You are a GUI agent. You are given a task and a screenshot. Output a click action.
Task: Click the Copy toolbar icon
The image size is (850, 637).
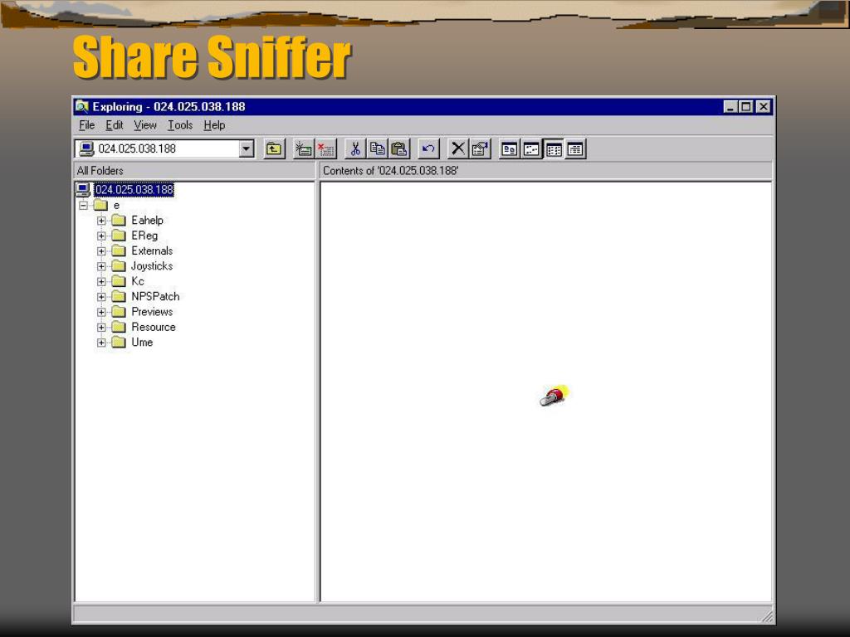(x=378, y=149)
